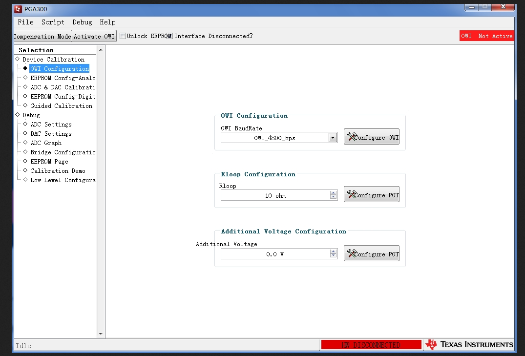Decrease Rloop value with the down arrow
Image resolution: width=525 pixels, height=356 pixels.
333,197
